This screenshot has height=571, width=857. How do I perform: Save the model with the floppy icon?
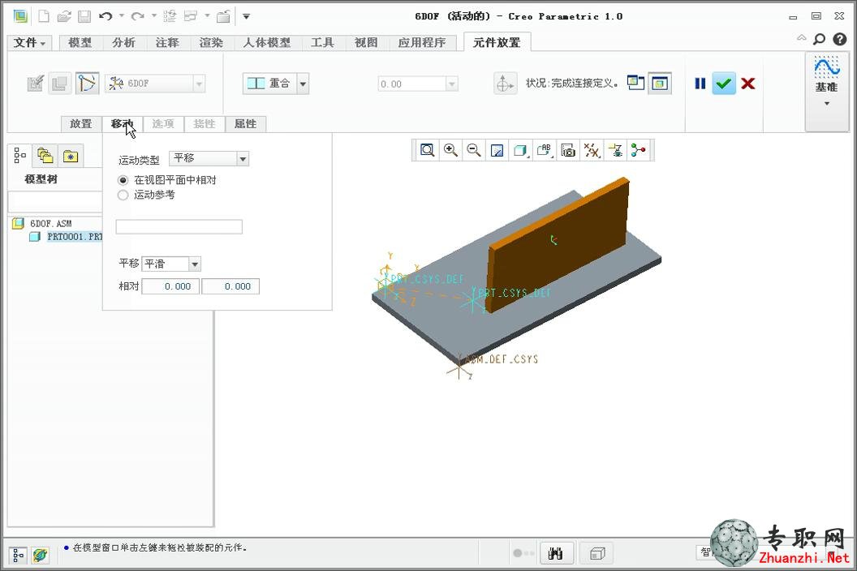tap(84, 16)
